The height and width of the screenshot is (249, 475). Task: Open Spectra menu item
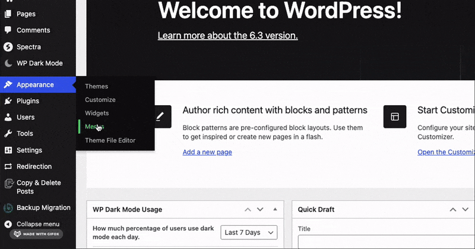[28, 47]
